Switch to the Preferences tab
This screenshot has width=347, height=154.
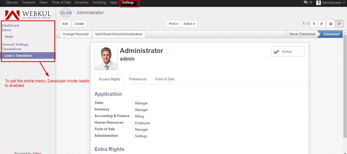[x=138, y=79]
